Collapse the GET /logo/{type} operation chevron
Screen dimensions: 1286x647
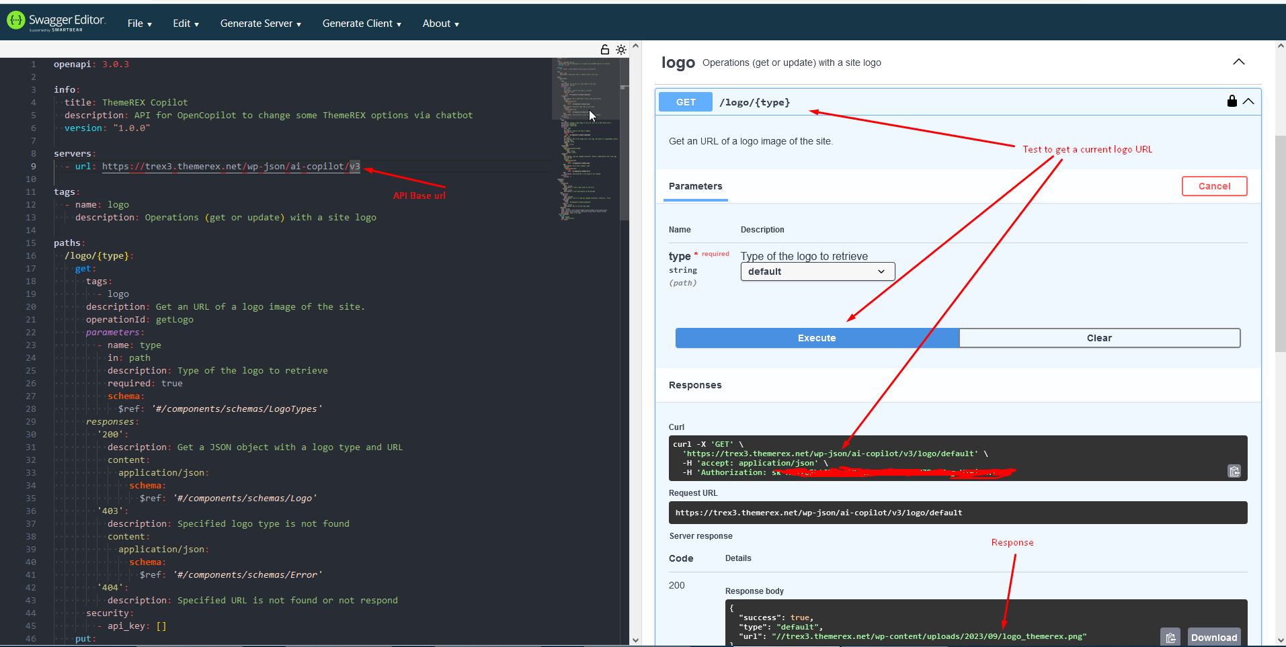click(x=1248, y=101)
